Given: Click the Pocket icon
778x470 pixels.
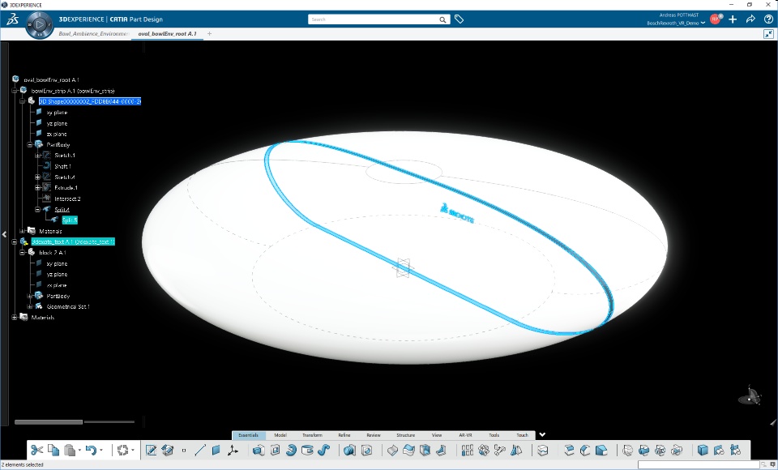Looking at the screenshot, I should (275, 451).
